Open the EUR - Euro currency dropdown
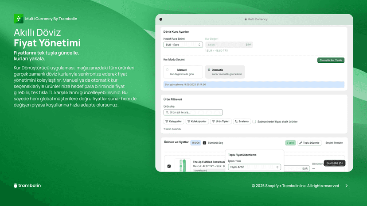The height and width of the screenshot is (206, 367). (183, 45)
